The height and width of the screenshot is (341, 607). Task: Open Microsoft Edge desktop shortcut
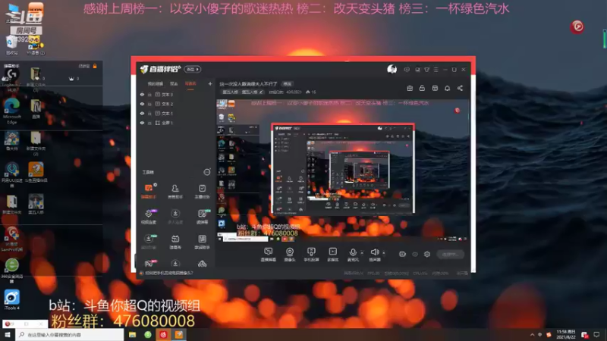click(12, 111)
